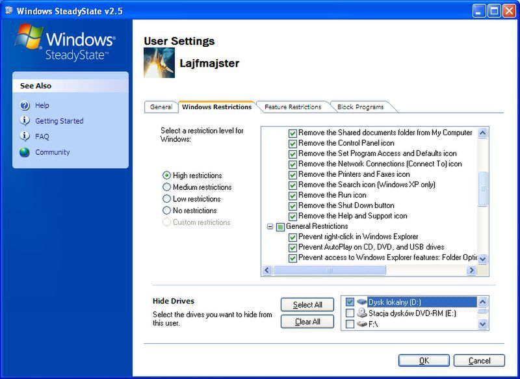Uncheck Remove the Printers and Faxes checkbox

[x=292, y=175]
